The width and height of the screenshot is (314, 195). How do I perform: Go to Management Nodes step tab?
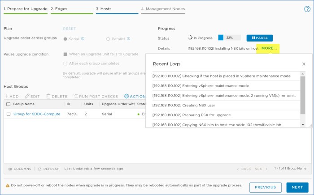click(x=163, y=9)
